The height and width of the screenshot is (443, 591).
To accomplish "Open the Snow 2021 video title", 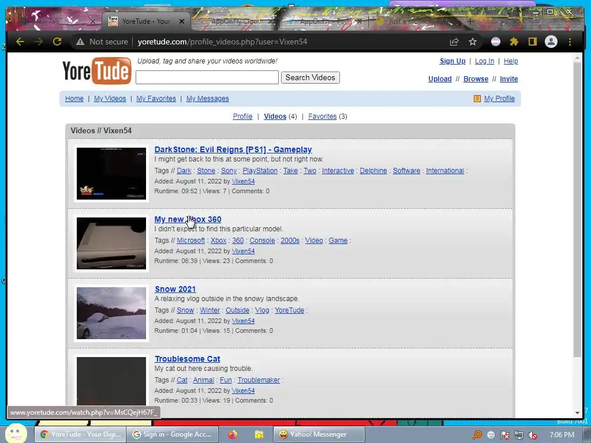I will (x=175, y=289).
